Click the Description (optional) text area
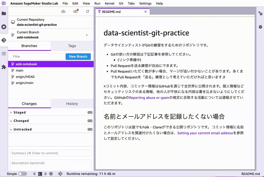 coord(51,165)
